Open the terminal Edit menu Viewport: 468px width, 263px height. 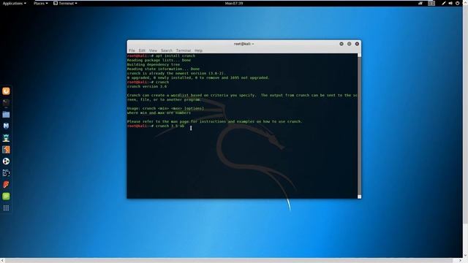(x=142, y=50)
